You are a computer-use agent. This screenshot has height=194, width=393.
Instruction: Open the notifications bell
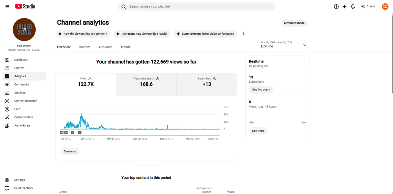[353, 6]
